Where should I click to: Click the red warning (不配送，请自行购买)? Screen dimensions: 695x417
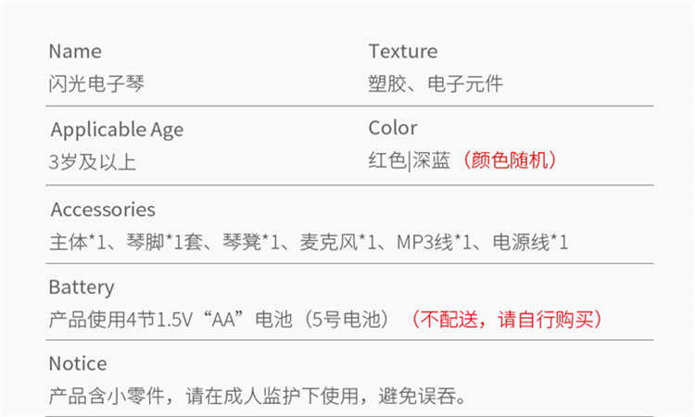click(x=510, y=320)
